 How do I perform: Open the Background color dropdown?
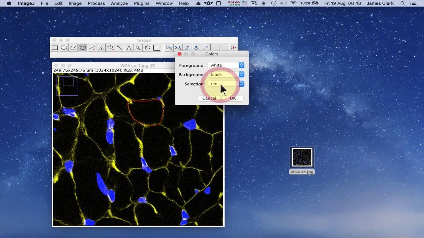coord(226,74)
